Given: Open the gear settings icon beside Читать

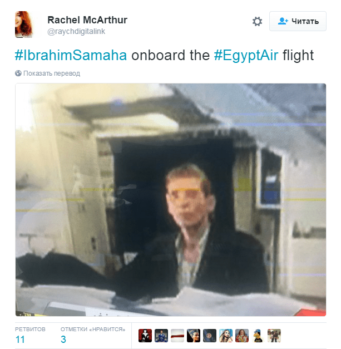Looking at the screenshot, I should pyautogui.click(x=257, y=21).
